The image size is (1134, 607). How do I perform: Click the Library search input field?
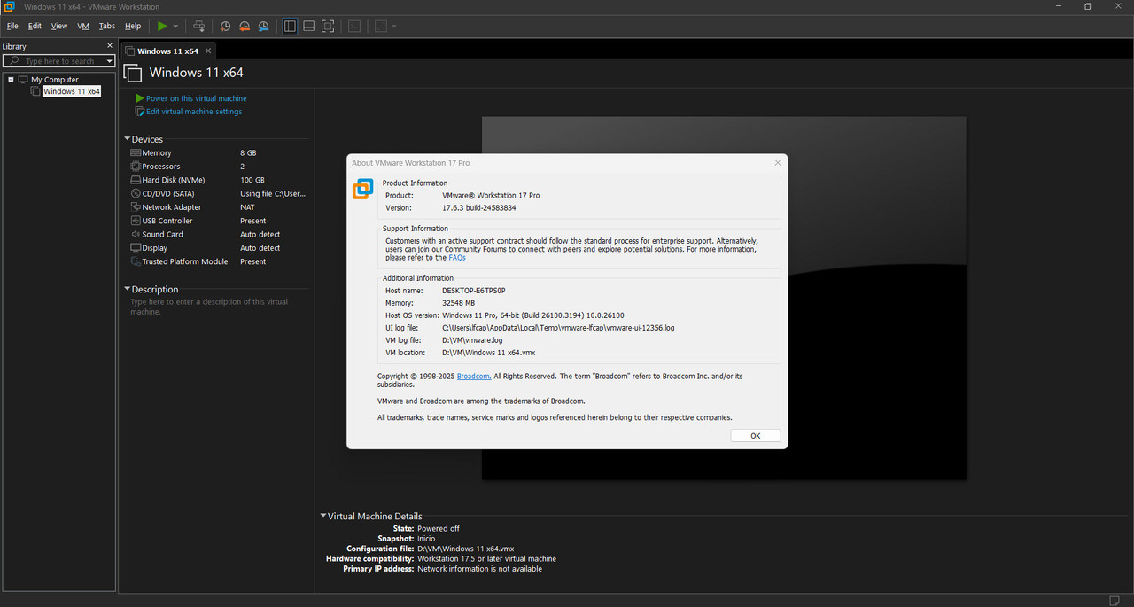tap(58, 61)
